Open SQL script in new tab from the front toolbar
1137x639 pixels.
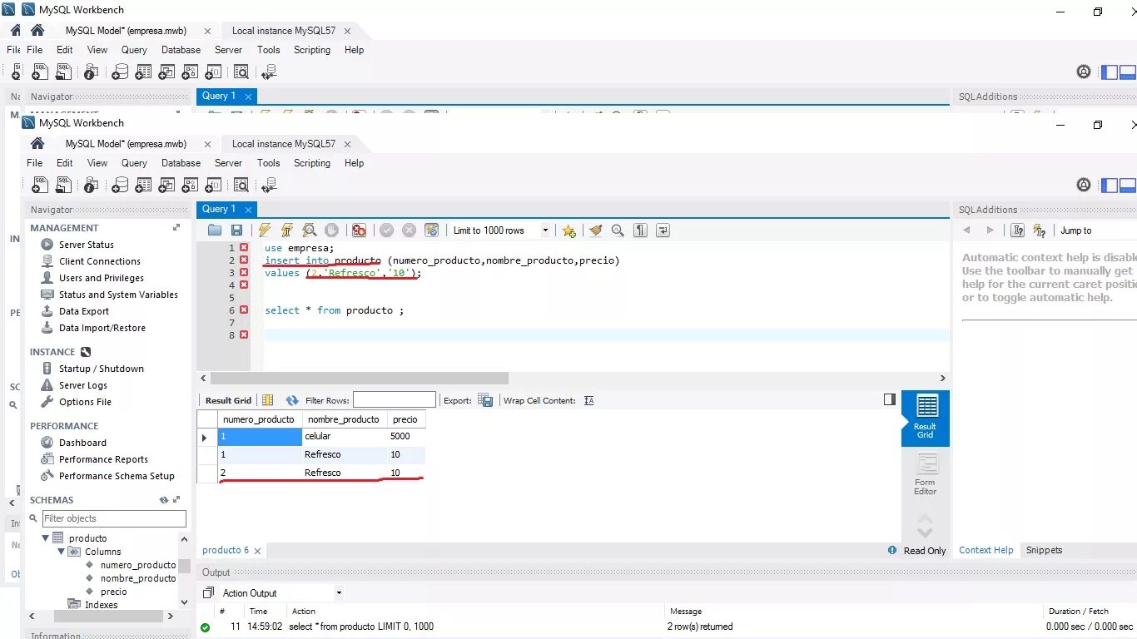coord(63,185)
